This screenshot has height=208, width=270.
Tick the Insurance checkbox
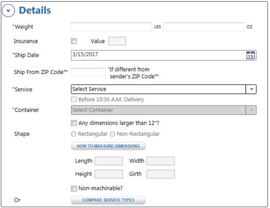74,41
